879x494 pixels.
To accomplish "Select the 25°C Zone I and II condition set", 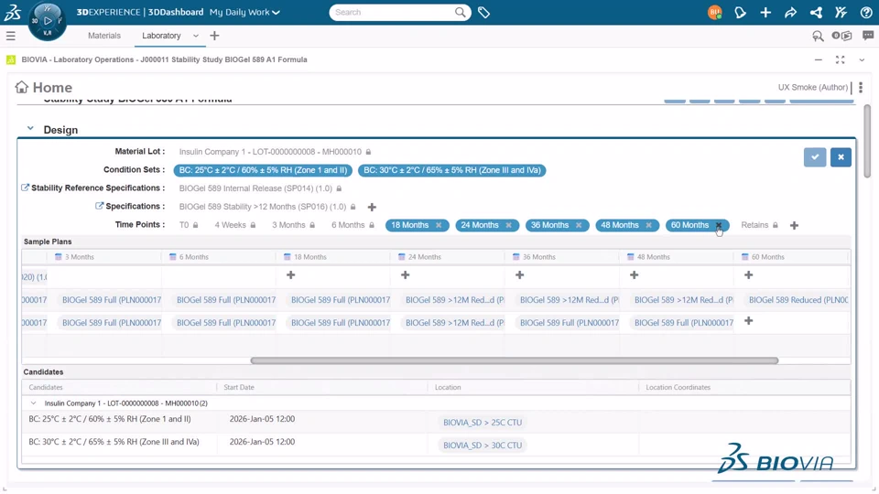I will (263, 170).
